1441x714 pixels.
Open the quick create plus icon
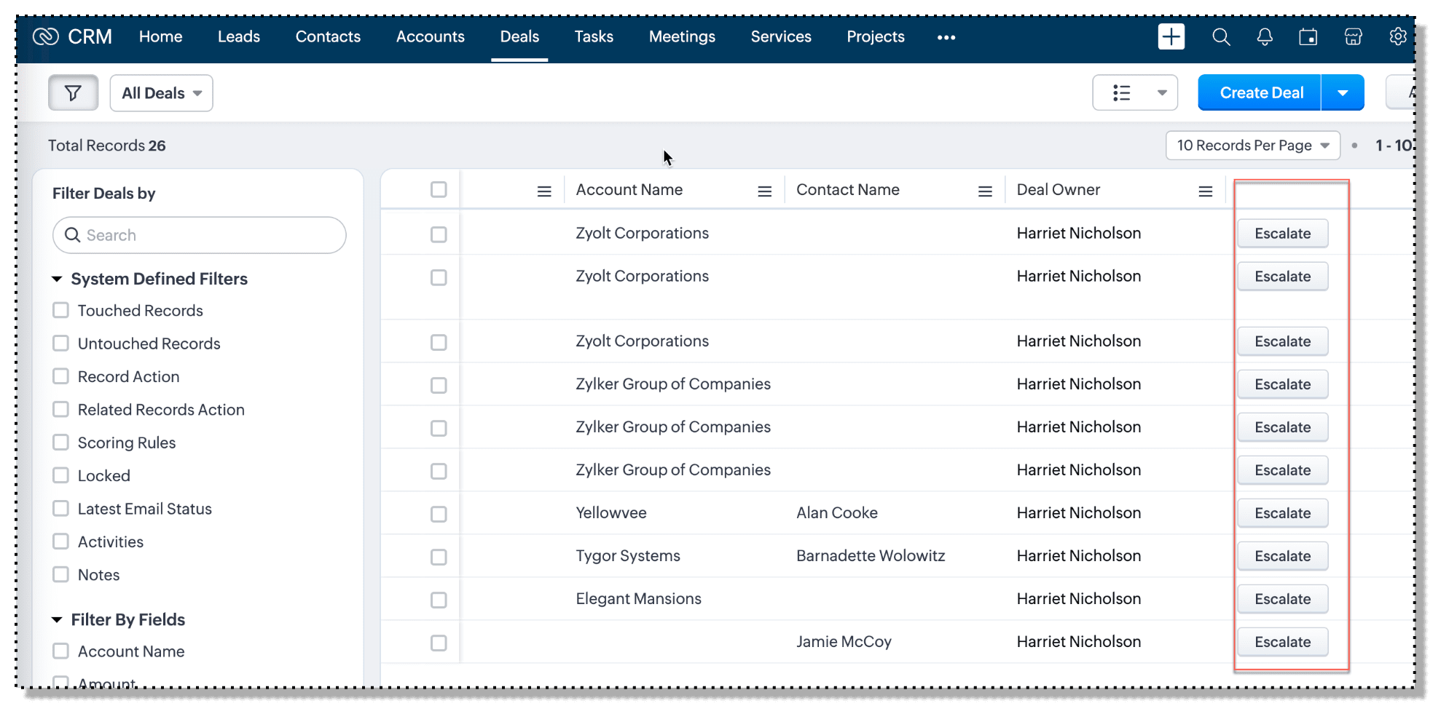pos(1171,37)
